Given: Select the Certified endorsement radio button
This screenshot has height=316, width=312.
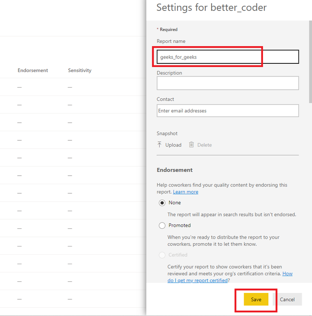Looking at the screenshot, I should [x=162, y=255].
